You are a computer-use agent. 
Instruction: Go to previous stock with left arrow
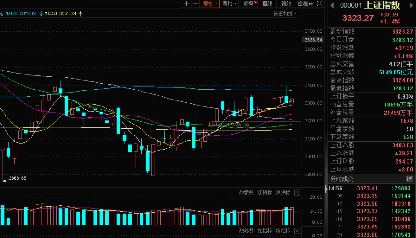tap(332, 6)
